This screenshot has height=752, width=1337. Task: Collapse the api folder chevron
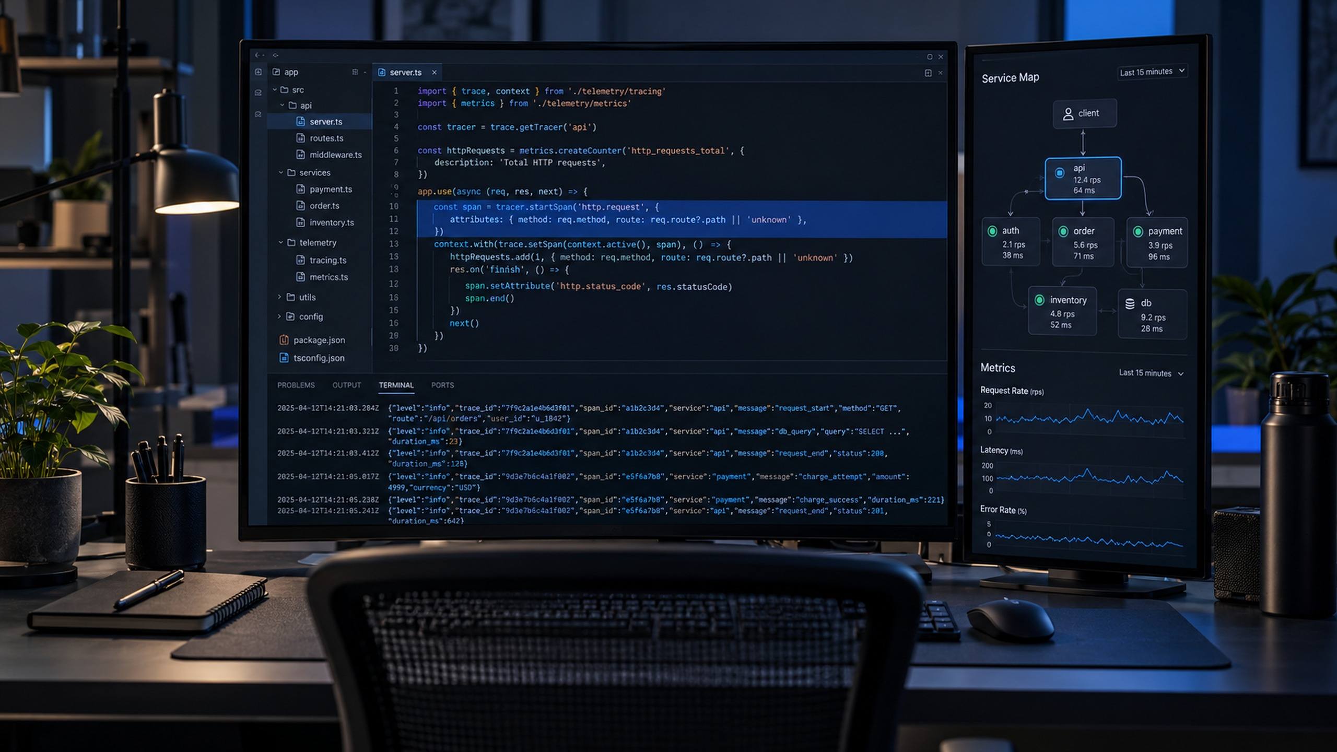(x=282, y=105)
